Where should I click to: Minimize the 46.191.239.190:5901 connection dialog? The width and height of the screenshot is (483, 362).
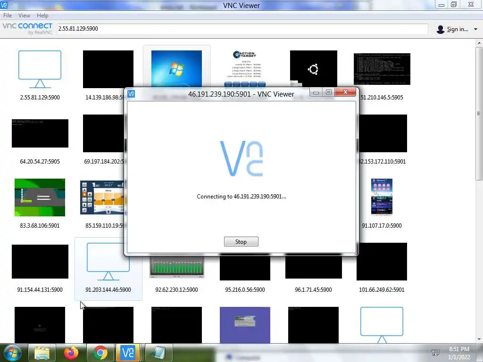pyautogui.click(x=316, y=92)
